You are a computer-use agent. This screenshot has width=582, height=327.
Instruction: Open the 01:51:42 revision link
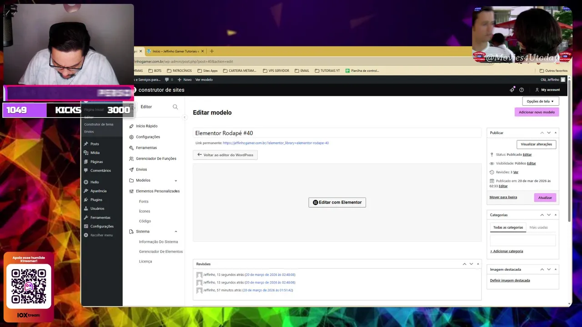(x=267, y=290)
